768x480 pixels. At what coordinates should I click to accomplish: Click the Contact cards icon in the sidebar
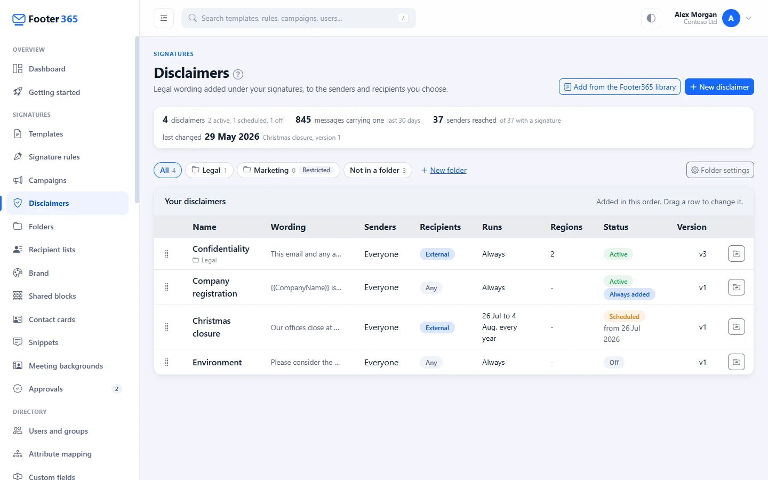(18, 319)
